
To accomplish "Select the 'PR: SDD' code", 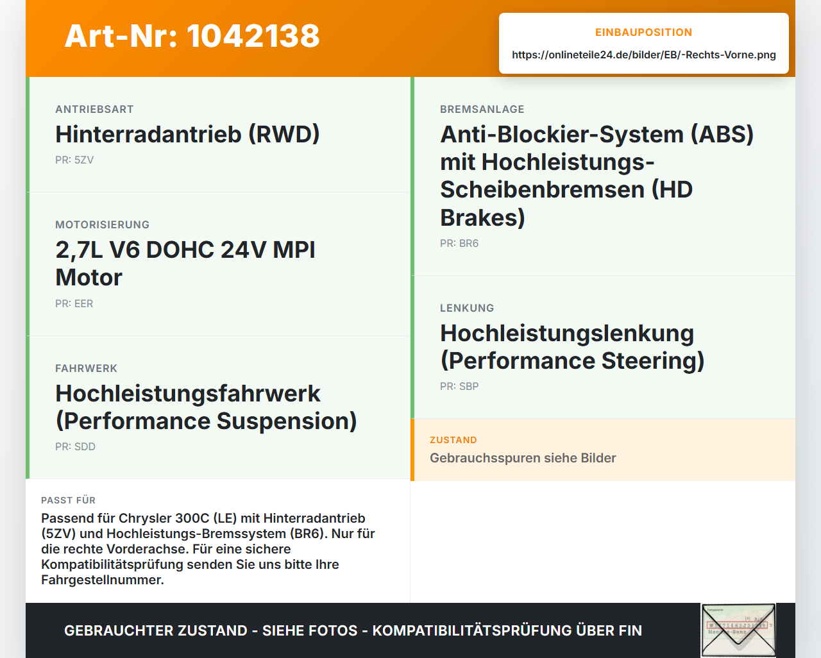I will tap(75, 446).
